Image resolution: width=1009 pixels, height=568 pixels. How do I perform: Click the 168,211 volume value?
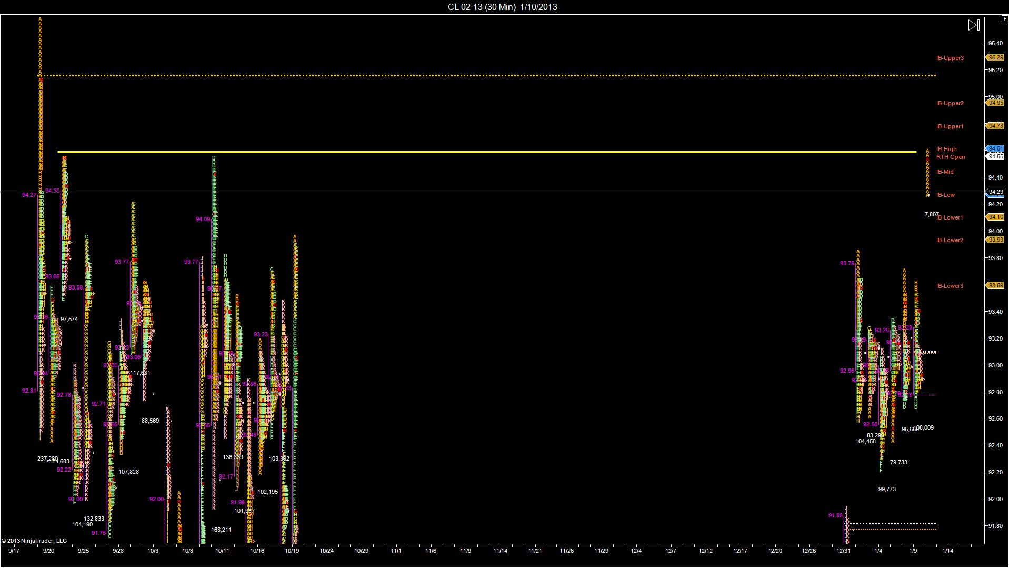(x=221, y=530)
